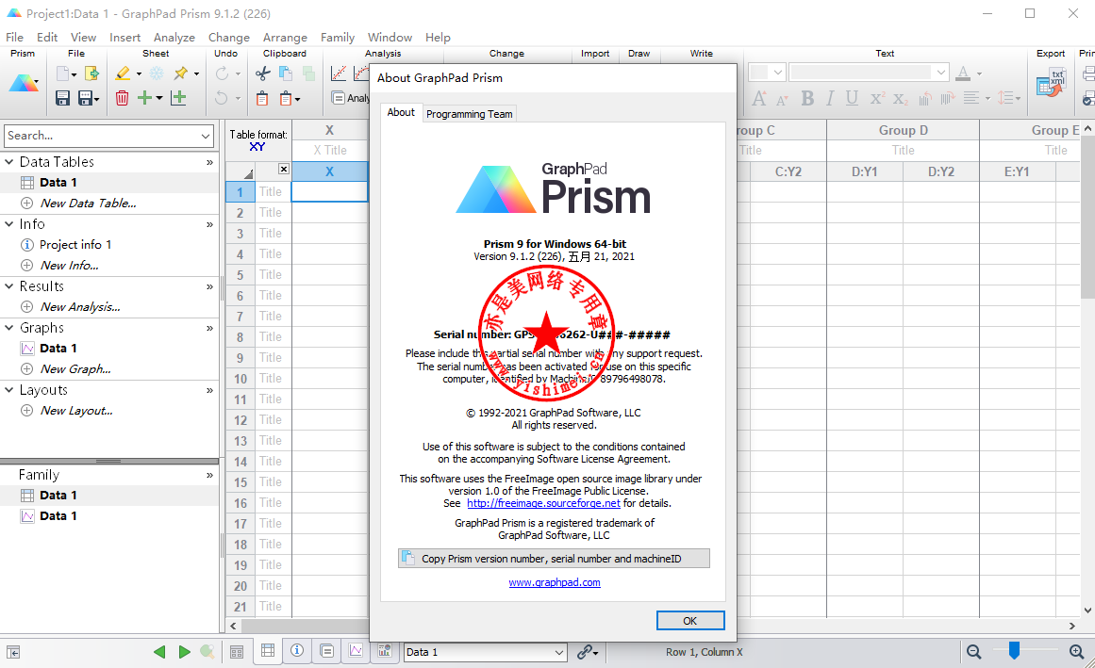
Task: Click green left arrow previous sheet
Action: (159, 652)
